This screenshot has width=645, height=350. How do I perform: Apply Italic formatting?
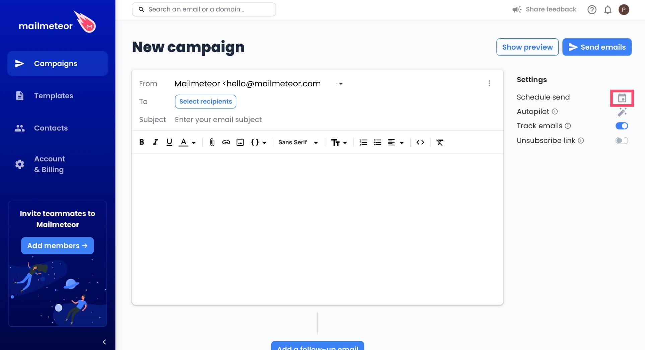click(x=155, y=142)
